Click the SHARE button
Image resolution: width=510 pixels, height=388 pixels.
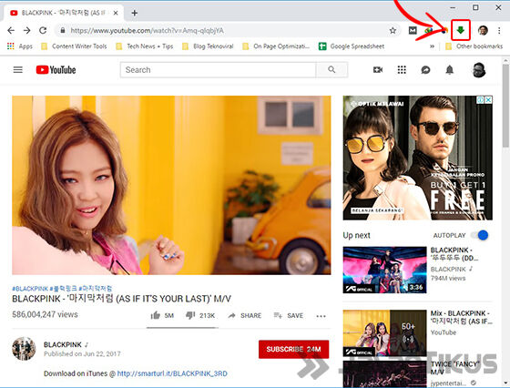(245, 315)
